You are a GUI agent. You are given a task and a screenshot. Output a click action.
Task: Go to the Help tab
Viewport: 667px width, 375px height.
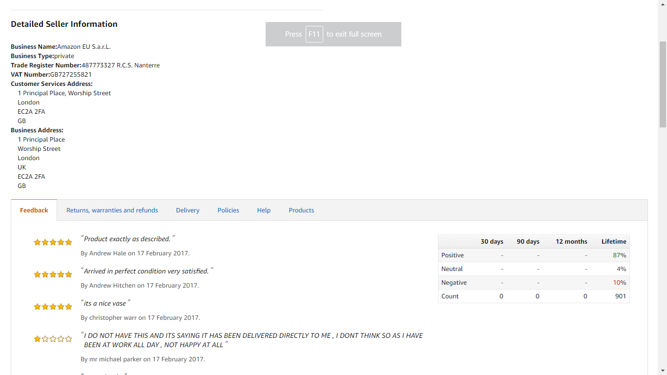(264, 210)
